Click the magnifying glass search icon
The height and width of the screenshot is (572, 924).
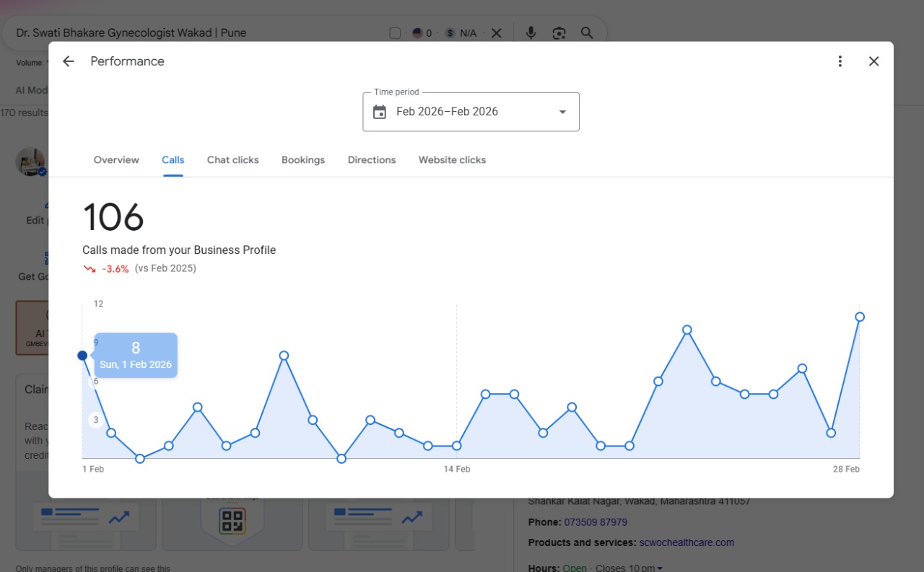click(587, 33)
